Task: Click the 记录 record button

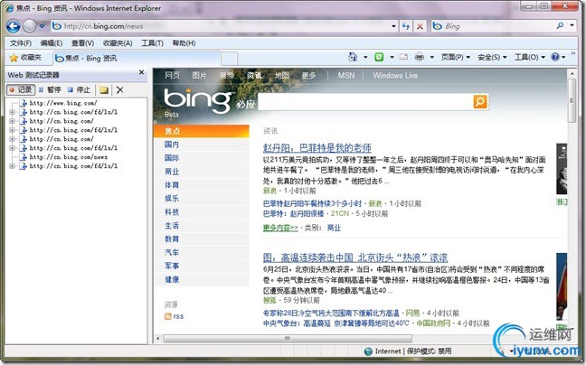Action: [21, 89]
